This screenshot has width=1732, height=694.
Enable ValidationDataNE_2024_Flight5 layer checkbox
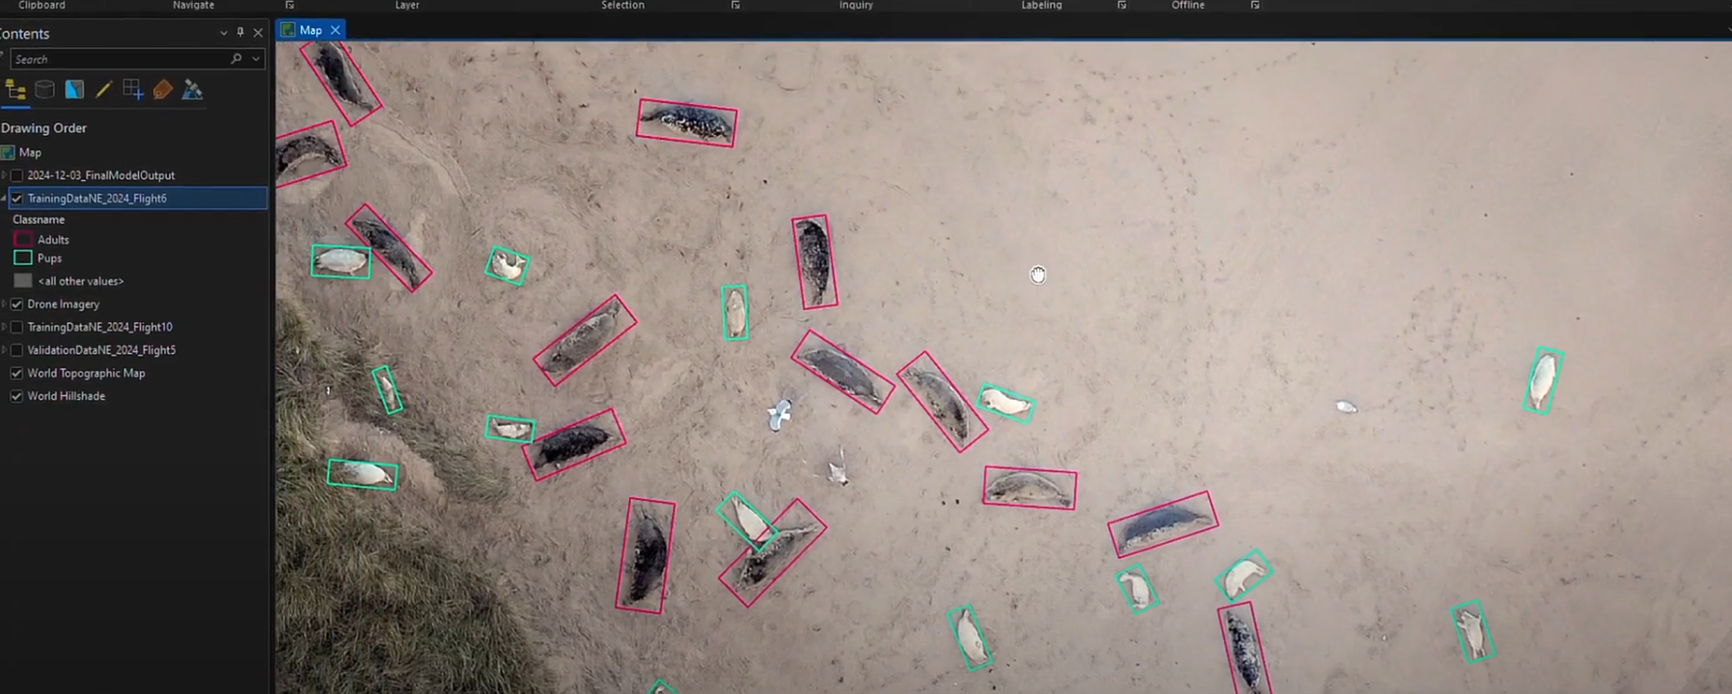pyautogui.click(x=16, y=350)
